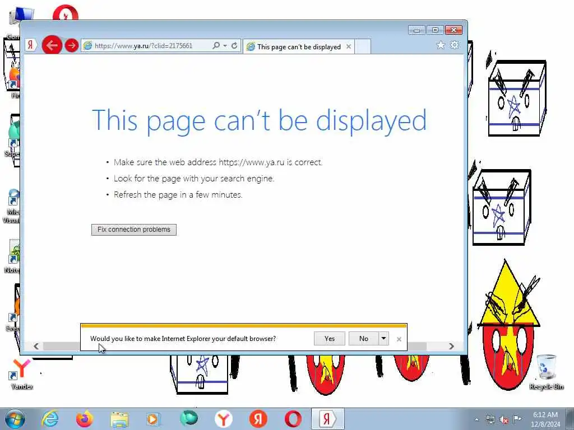Select the 'This page can't be displayed' tab
This screenshot has width=574, height=430.
299,47
